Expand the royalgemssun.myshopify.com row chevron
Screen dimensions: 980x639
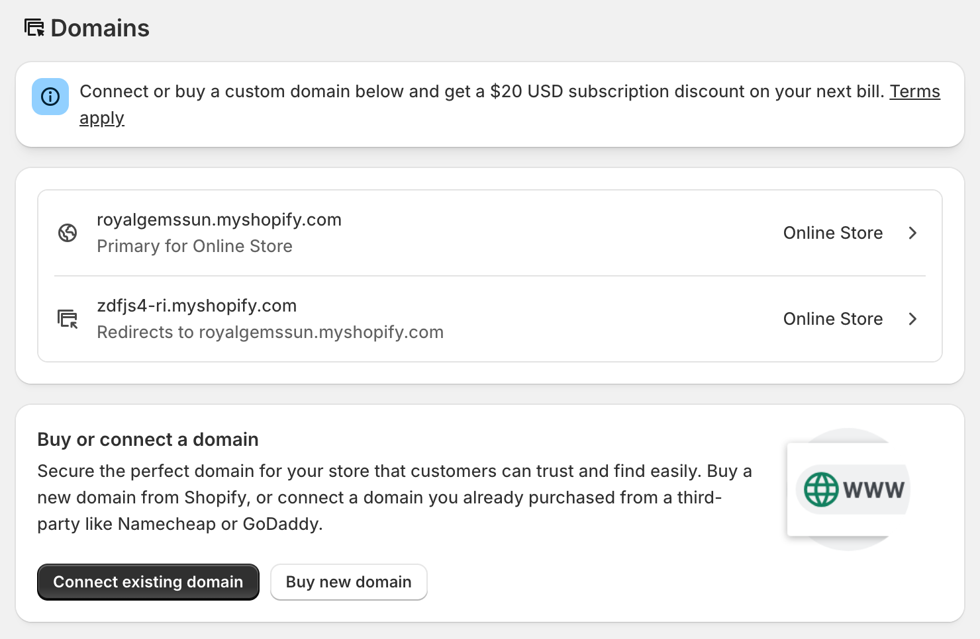click(912, 233)
